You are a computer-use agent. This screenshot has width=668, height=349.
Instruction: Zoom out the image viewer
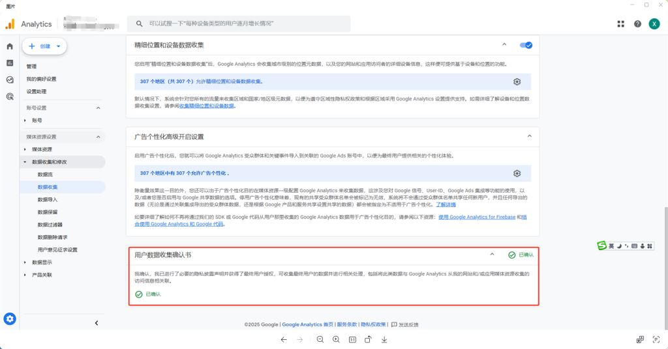tap(320, 340)
